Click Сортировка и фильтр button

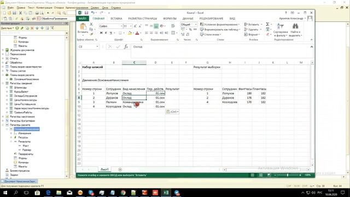click(x=281, y=30)
